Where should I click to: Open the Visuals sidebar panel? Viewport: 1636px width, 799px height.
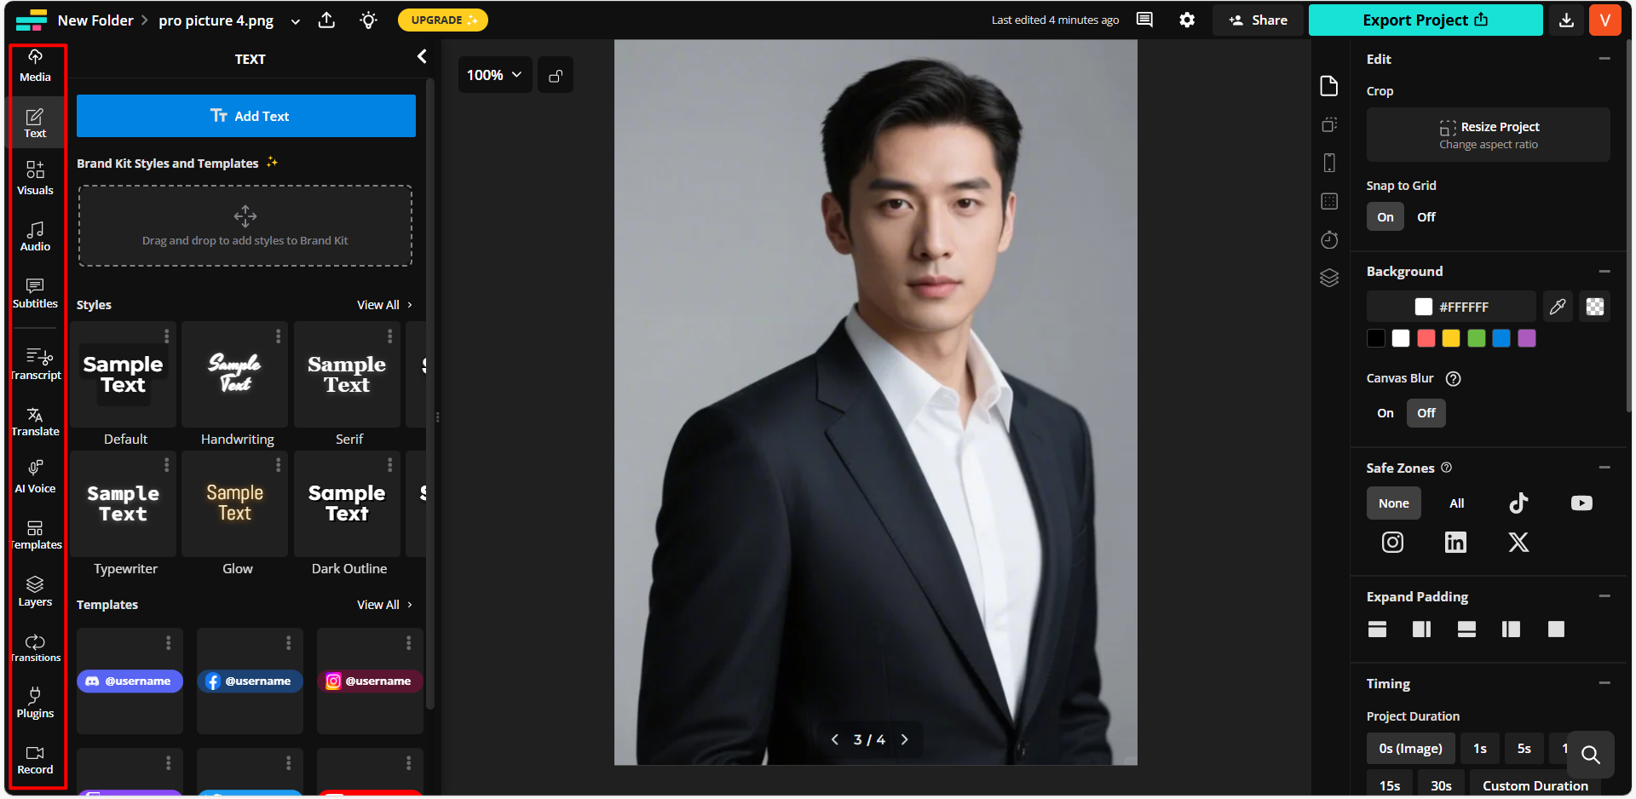35,179
